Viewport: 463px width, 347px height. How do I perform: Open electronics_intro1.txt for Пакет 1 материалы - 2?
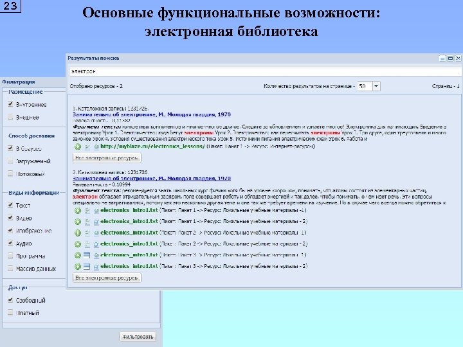(x=129, y=222)
